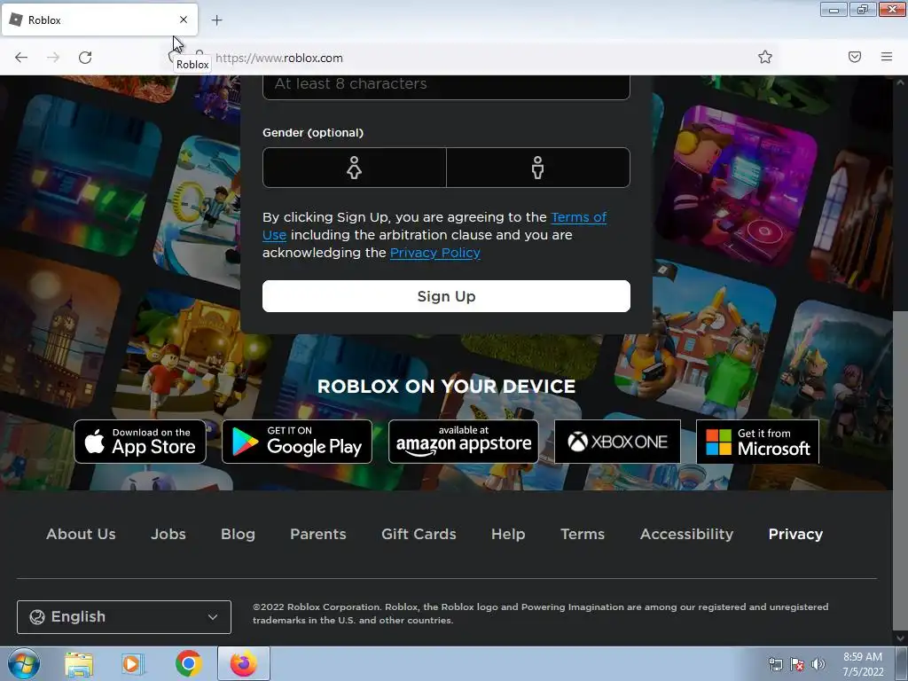The width and height of the screenshot is (908, 681).
Task: Click the ROBLOX ON YOUR DEVICE heading
Action: [x=446, y=387]
